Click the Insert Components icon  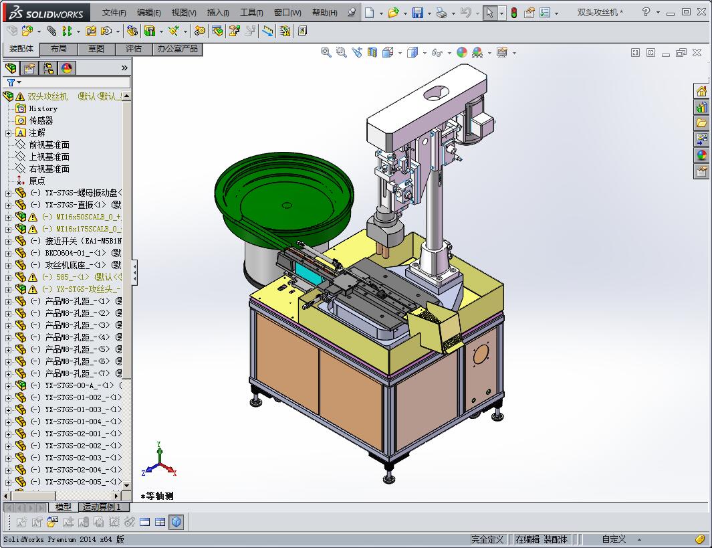[27, 31]
